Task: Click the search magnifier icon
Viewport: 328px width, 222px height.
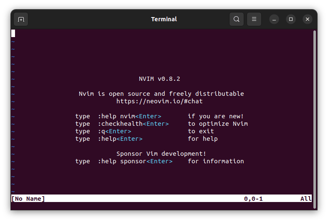Action: click(236, 19)
